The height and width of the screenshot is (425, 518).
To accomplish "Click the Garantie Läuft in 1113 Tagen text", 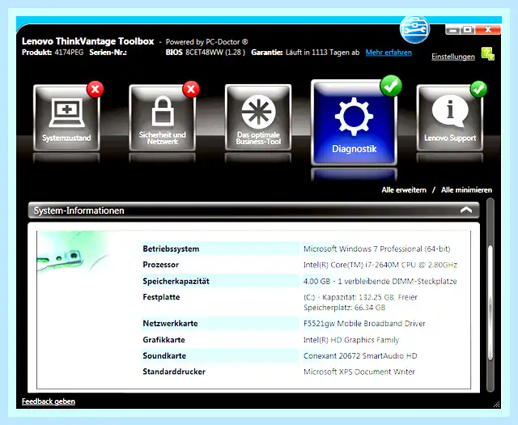I will 305,53.
